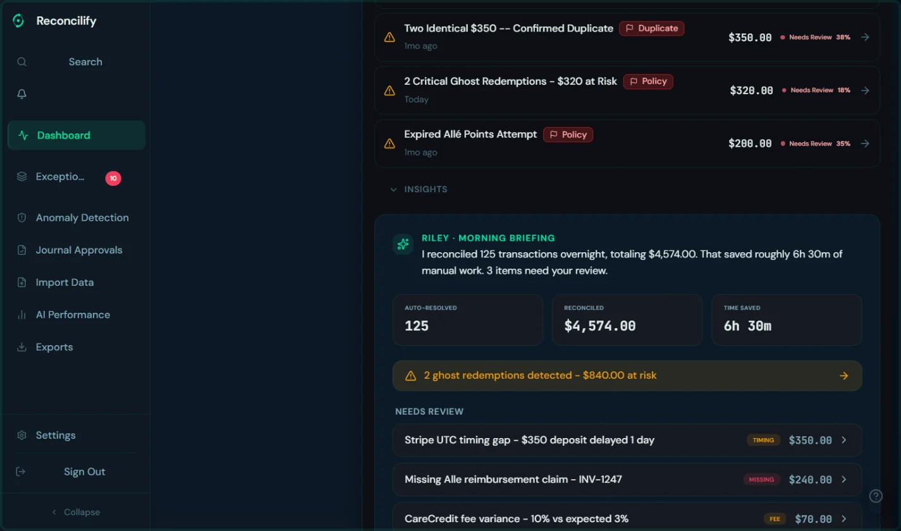Open the ghost redemptions at-risk alert
Viewport: 901px width, 531px height.
coord(627,375)
